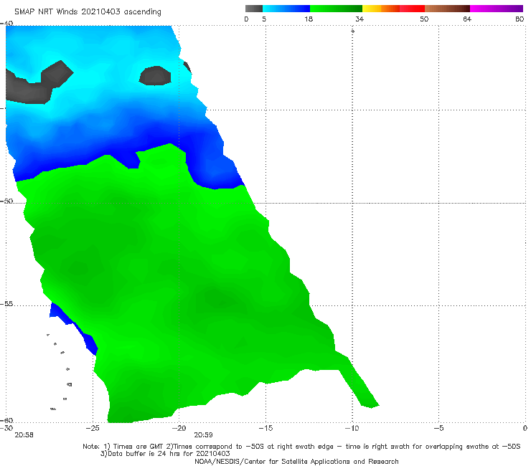Click the longitude axis label "-20"
531x466 pixels.
pos(179,428)
